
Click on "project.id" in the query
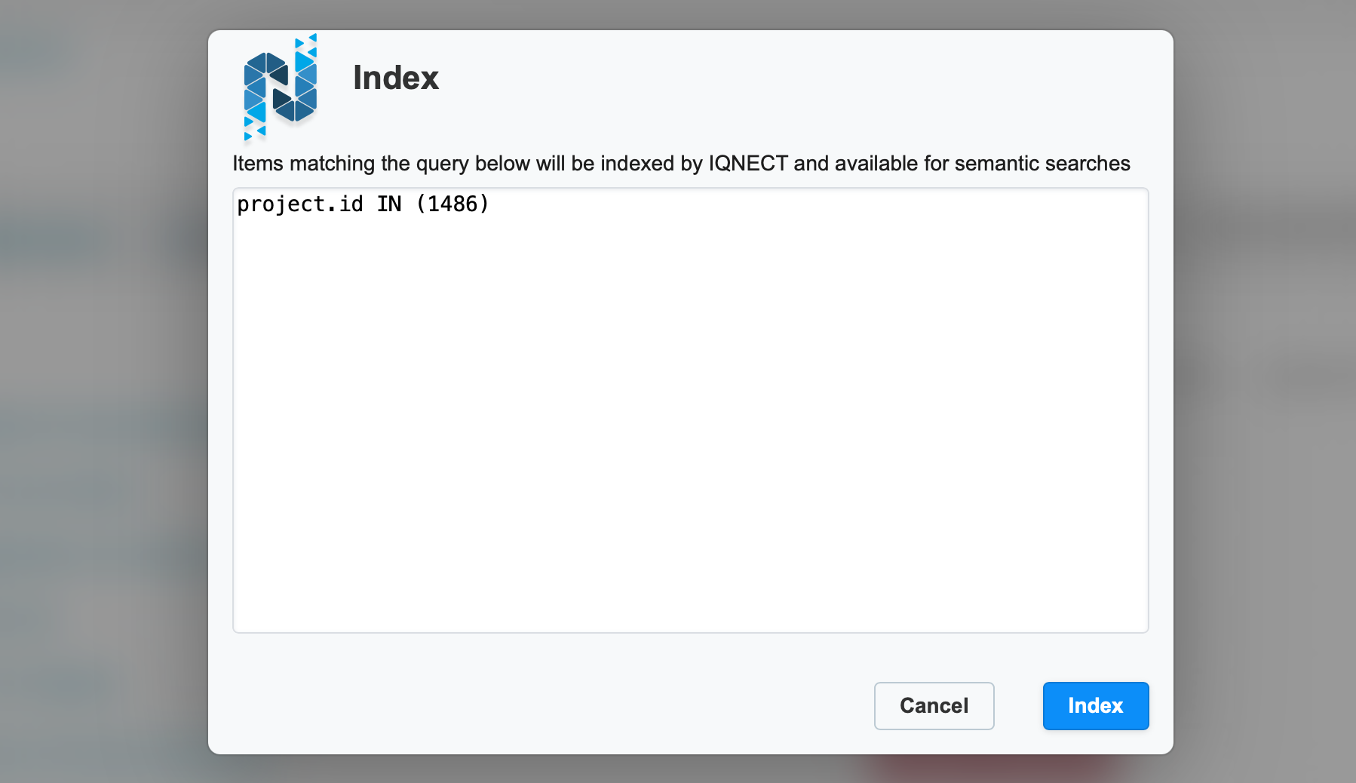[x=299, y=204]
